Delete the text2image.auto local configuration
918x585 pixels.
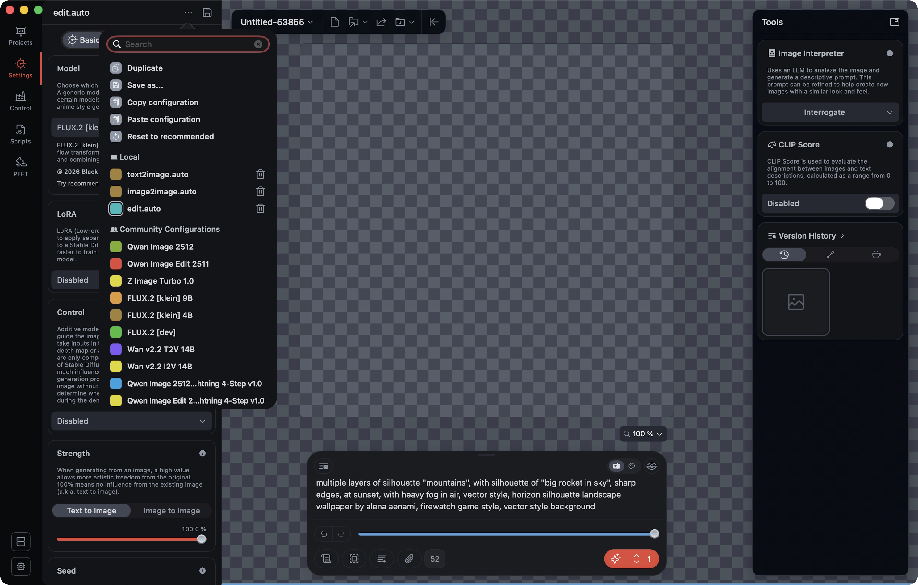click(260, 174)
